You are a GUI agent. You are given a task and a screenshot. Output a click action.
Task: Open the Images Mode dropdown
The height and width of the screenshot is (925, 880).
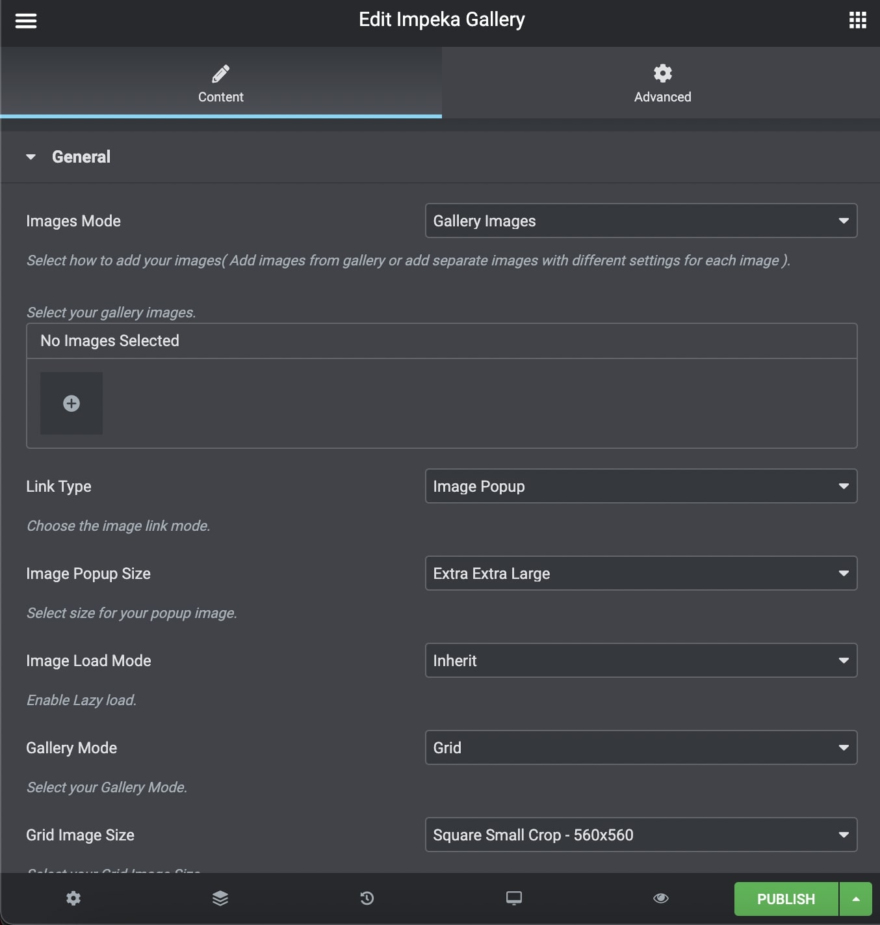pos(641,221)
